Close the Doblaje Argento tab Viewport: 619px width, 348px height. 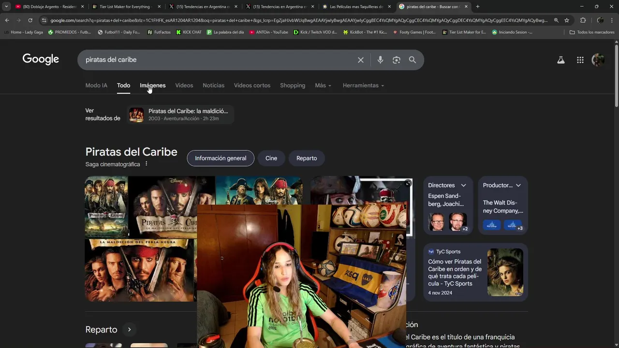[x=82, y=7]
